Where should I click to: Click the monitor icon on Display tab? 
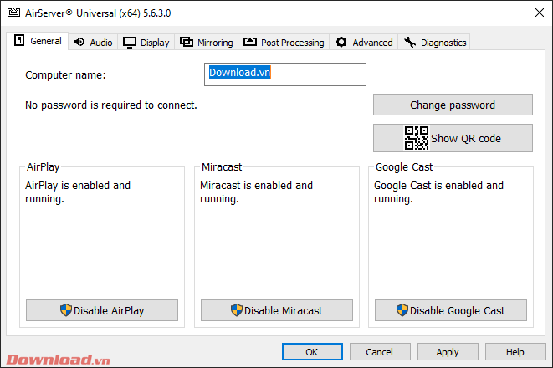pyautogui.click(x=130, y=43)
